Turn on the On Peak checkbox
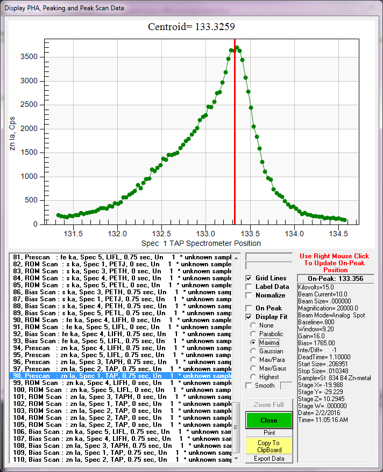Screen dimensions: 383x472 pos(249,308)
